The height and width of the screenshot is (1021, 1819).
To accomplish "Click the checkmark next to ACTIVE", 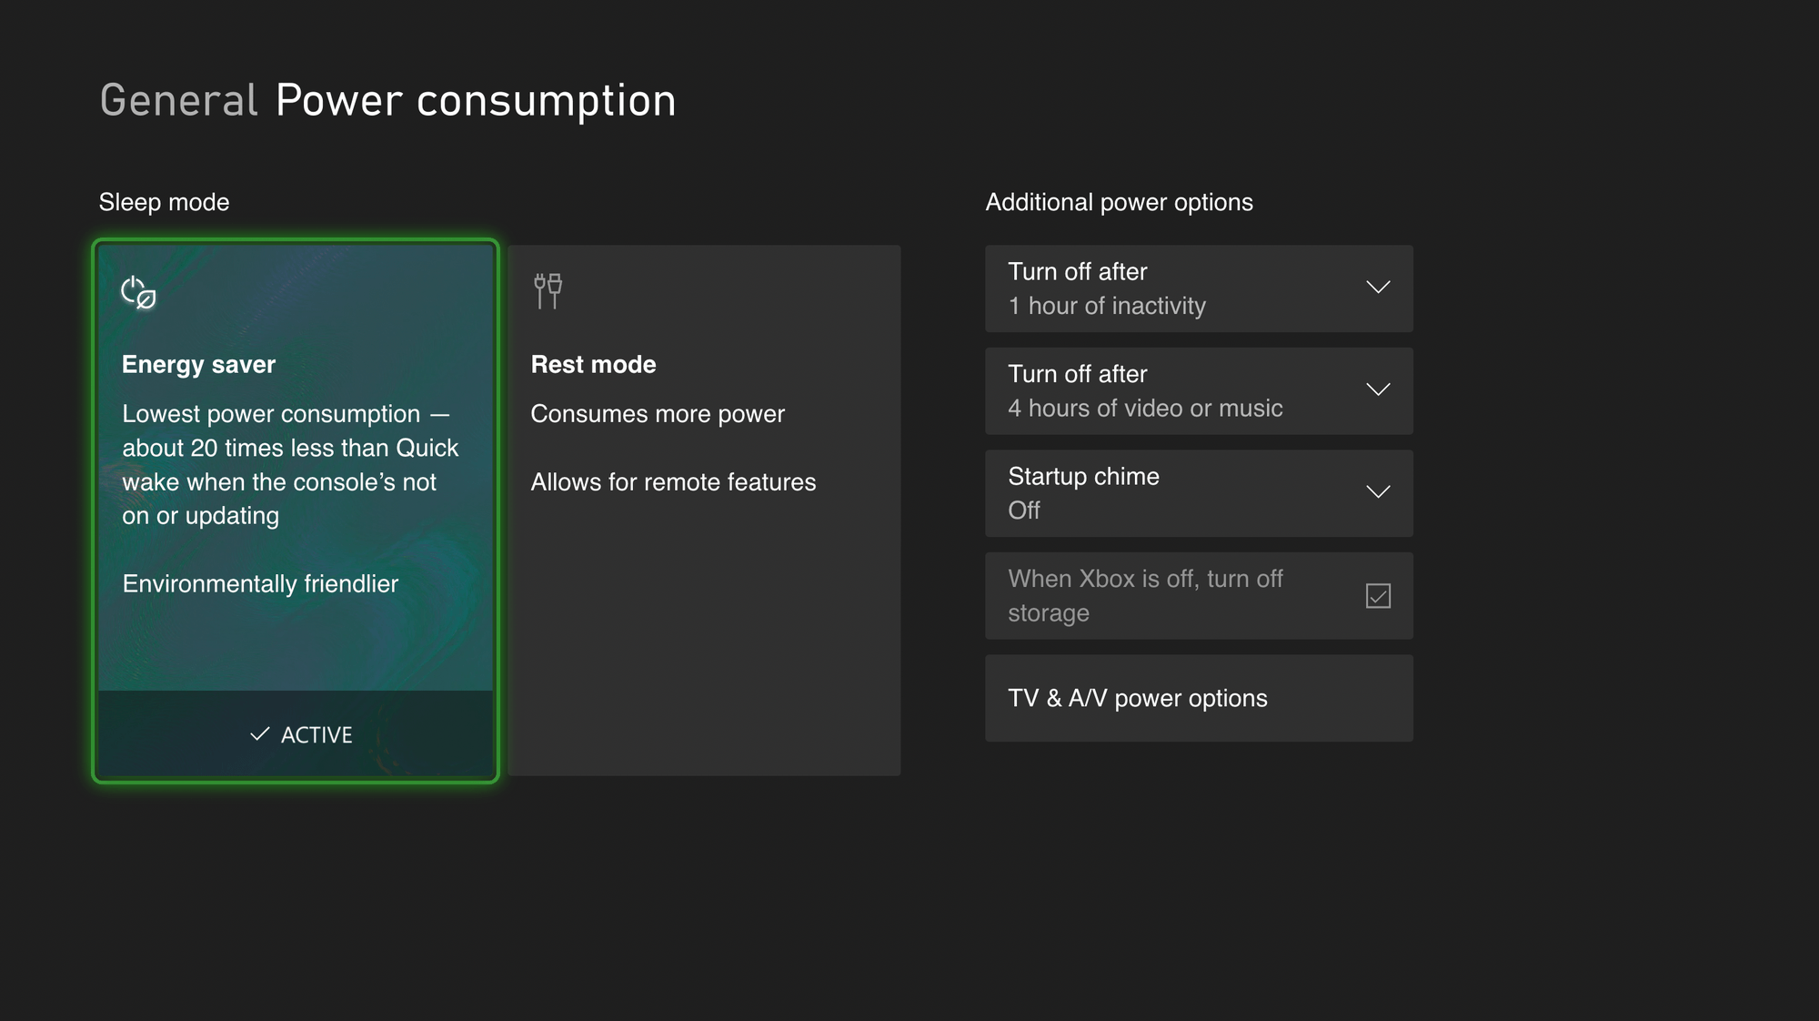I will coord(261,733).
